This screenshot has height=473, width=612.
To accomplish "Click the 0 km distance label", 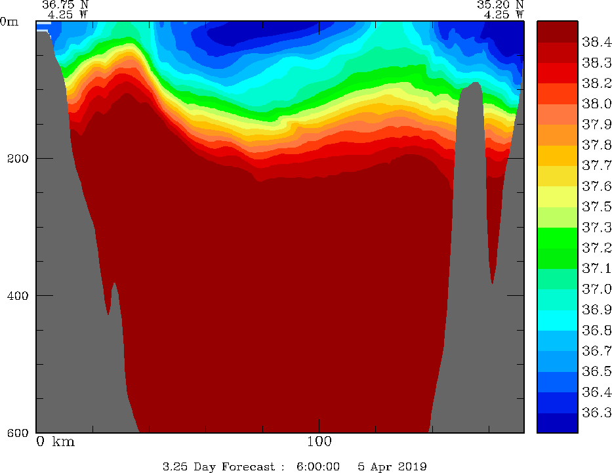I will click(x=56, y=442).
